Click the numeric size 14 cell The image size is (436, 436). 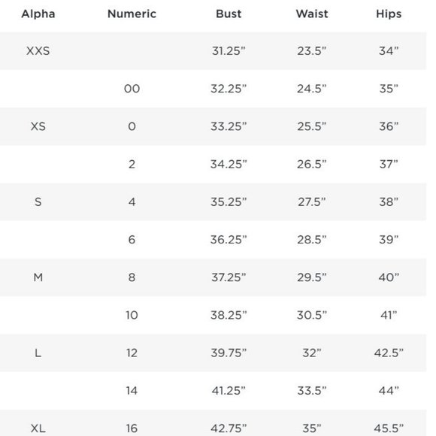132,391
